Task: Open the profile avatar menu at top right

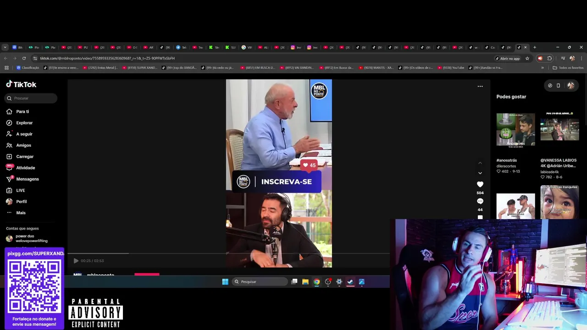Action: tap(571, 85)
